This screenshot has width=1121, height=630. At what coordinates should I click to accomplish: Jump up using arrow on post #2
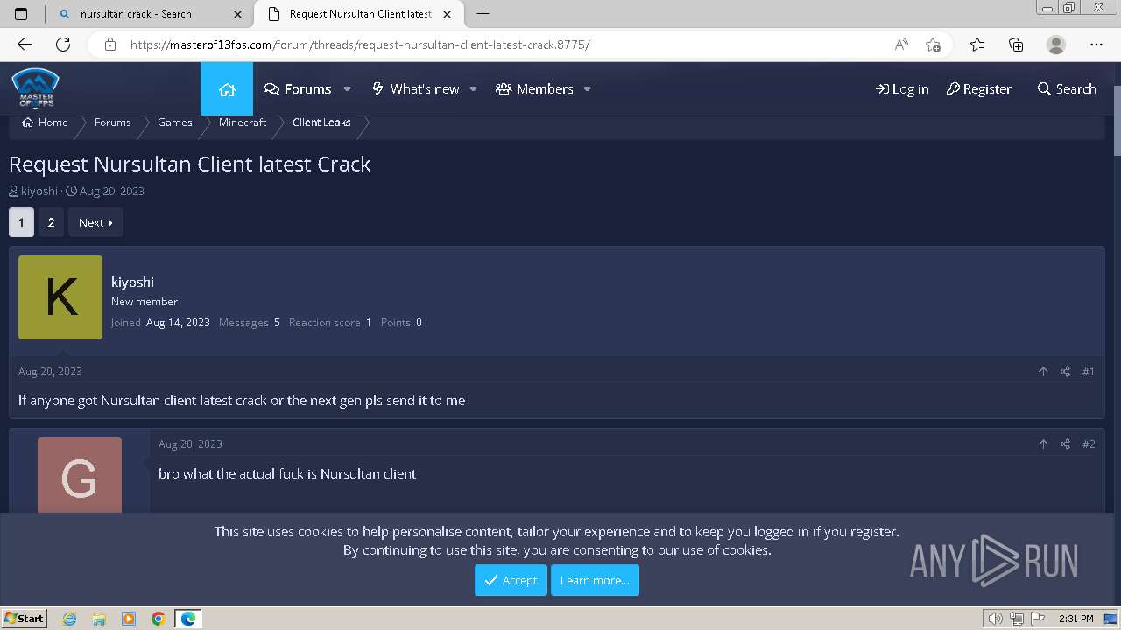pos(1043,444)
